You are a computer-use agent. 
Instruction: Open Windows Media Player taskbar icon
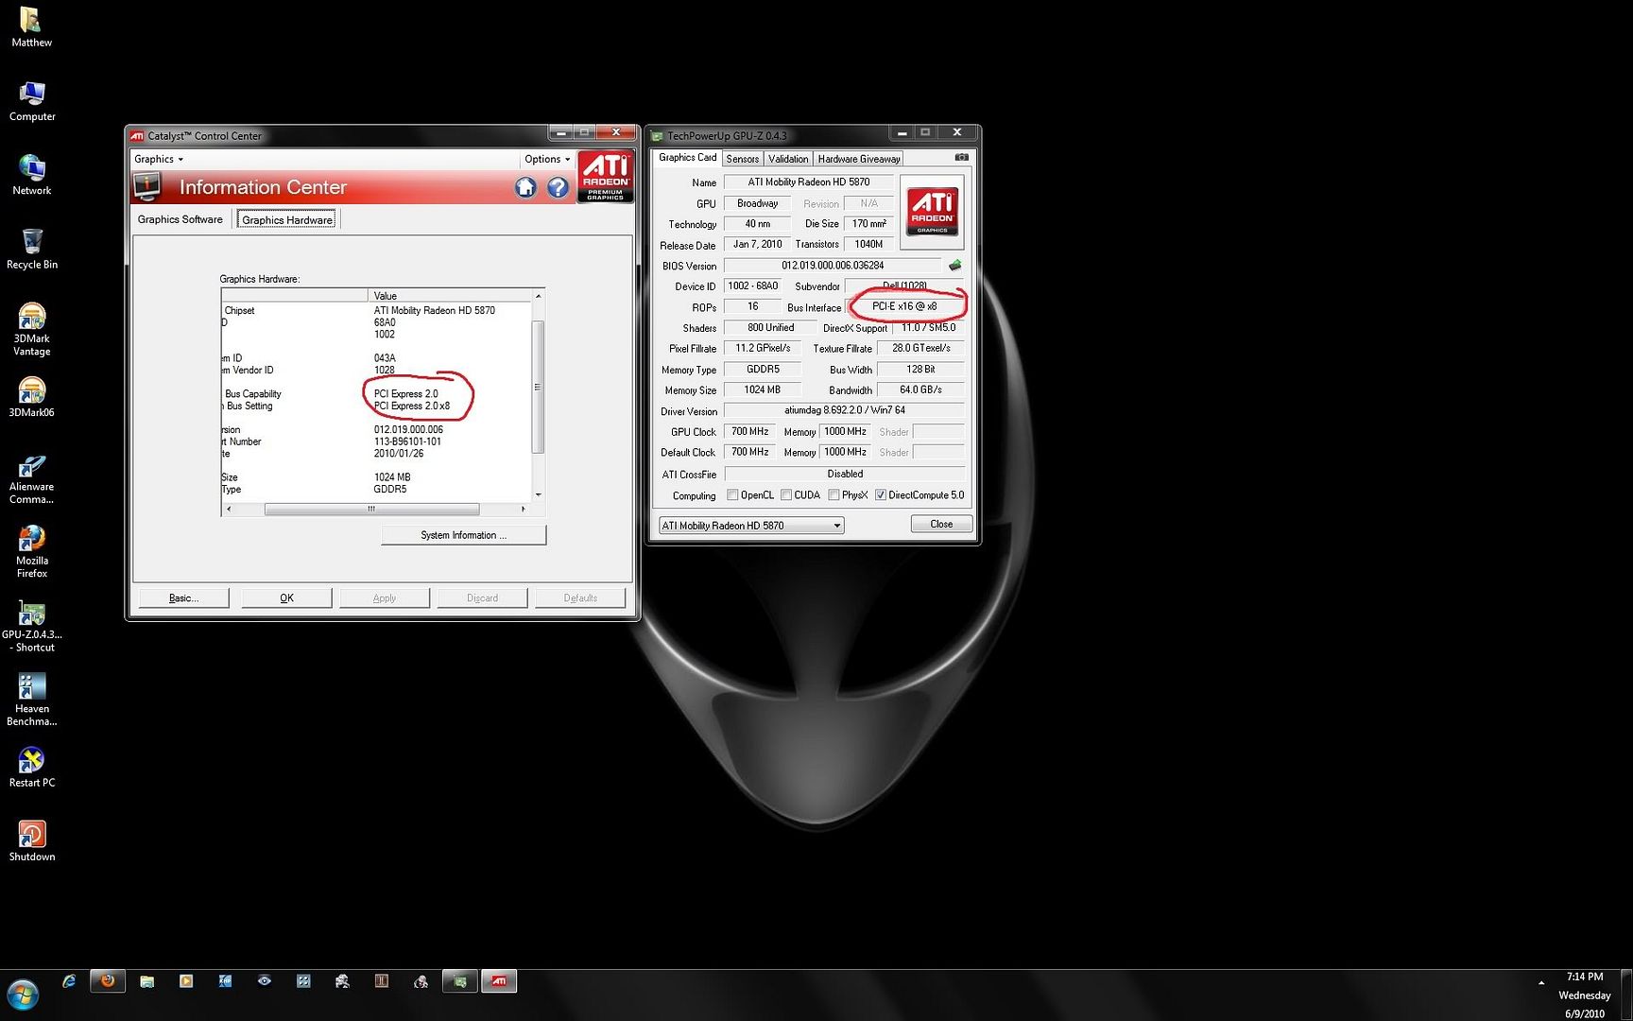186,981
